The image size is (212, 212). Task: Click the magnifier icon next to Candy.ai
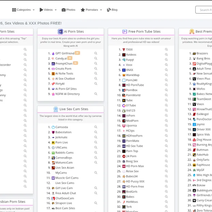tap(96, 58)
